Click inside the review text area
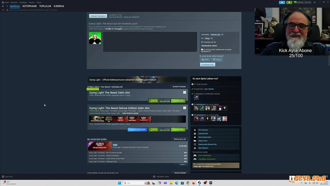The width and height of the screenshot is (330, 186). coord(150,42)
